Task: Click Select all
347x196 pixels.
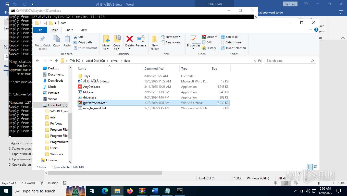Action: pos(229,37)
